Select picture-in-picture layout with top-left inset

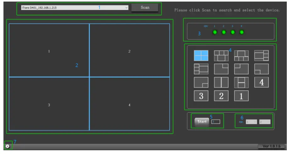(241, 69)
